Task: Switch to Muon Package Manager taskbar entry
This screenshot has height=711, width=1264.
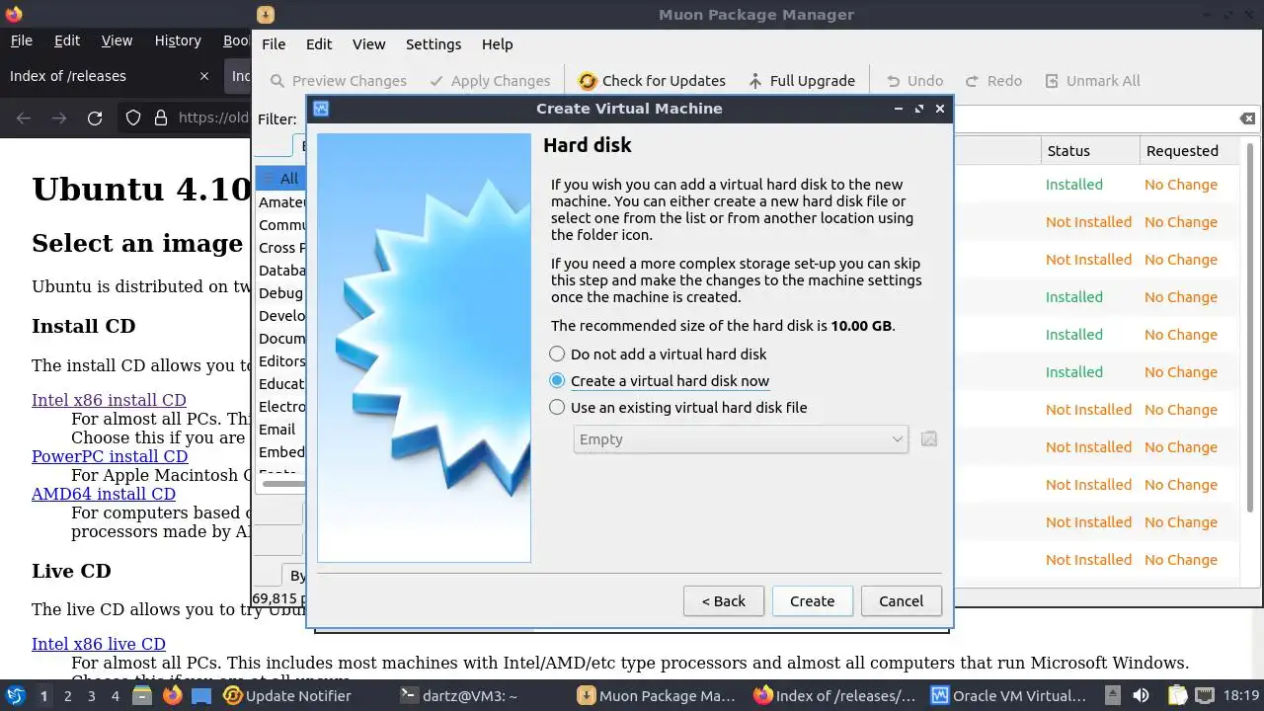Action: [x=657, y=696]
